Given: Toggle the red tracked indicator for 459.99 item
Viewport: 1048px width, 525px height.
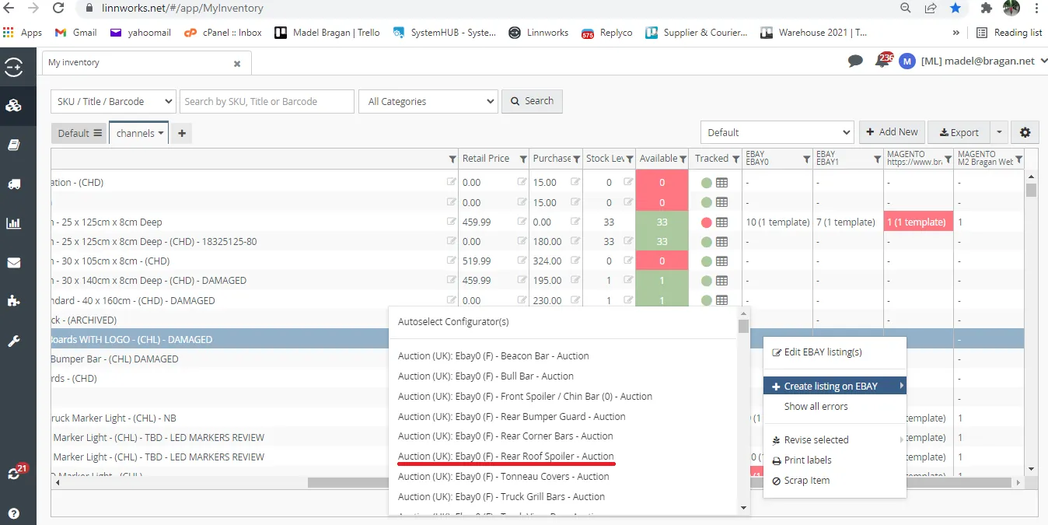Looking at the screenshot, I should [x=706, y=222].
